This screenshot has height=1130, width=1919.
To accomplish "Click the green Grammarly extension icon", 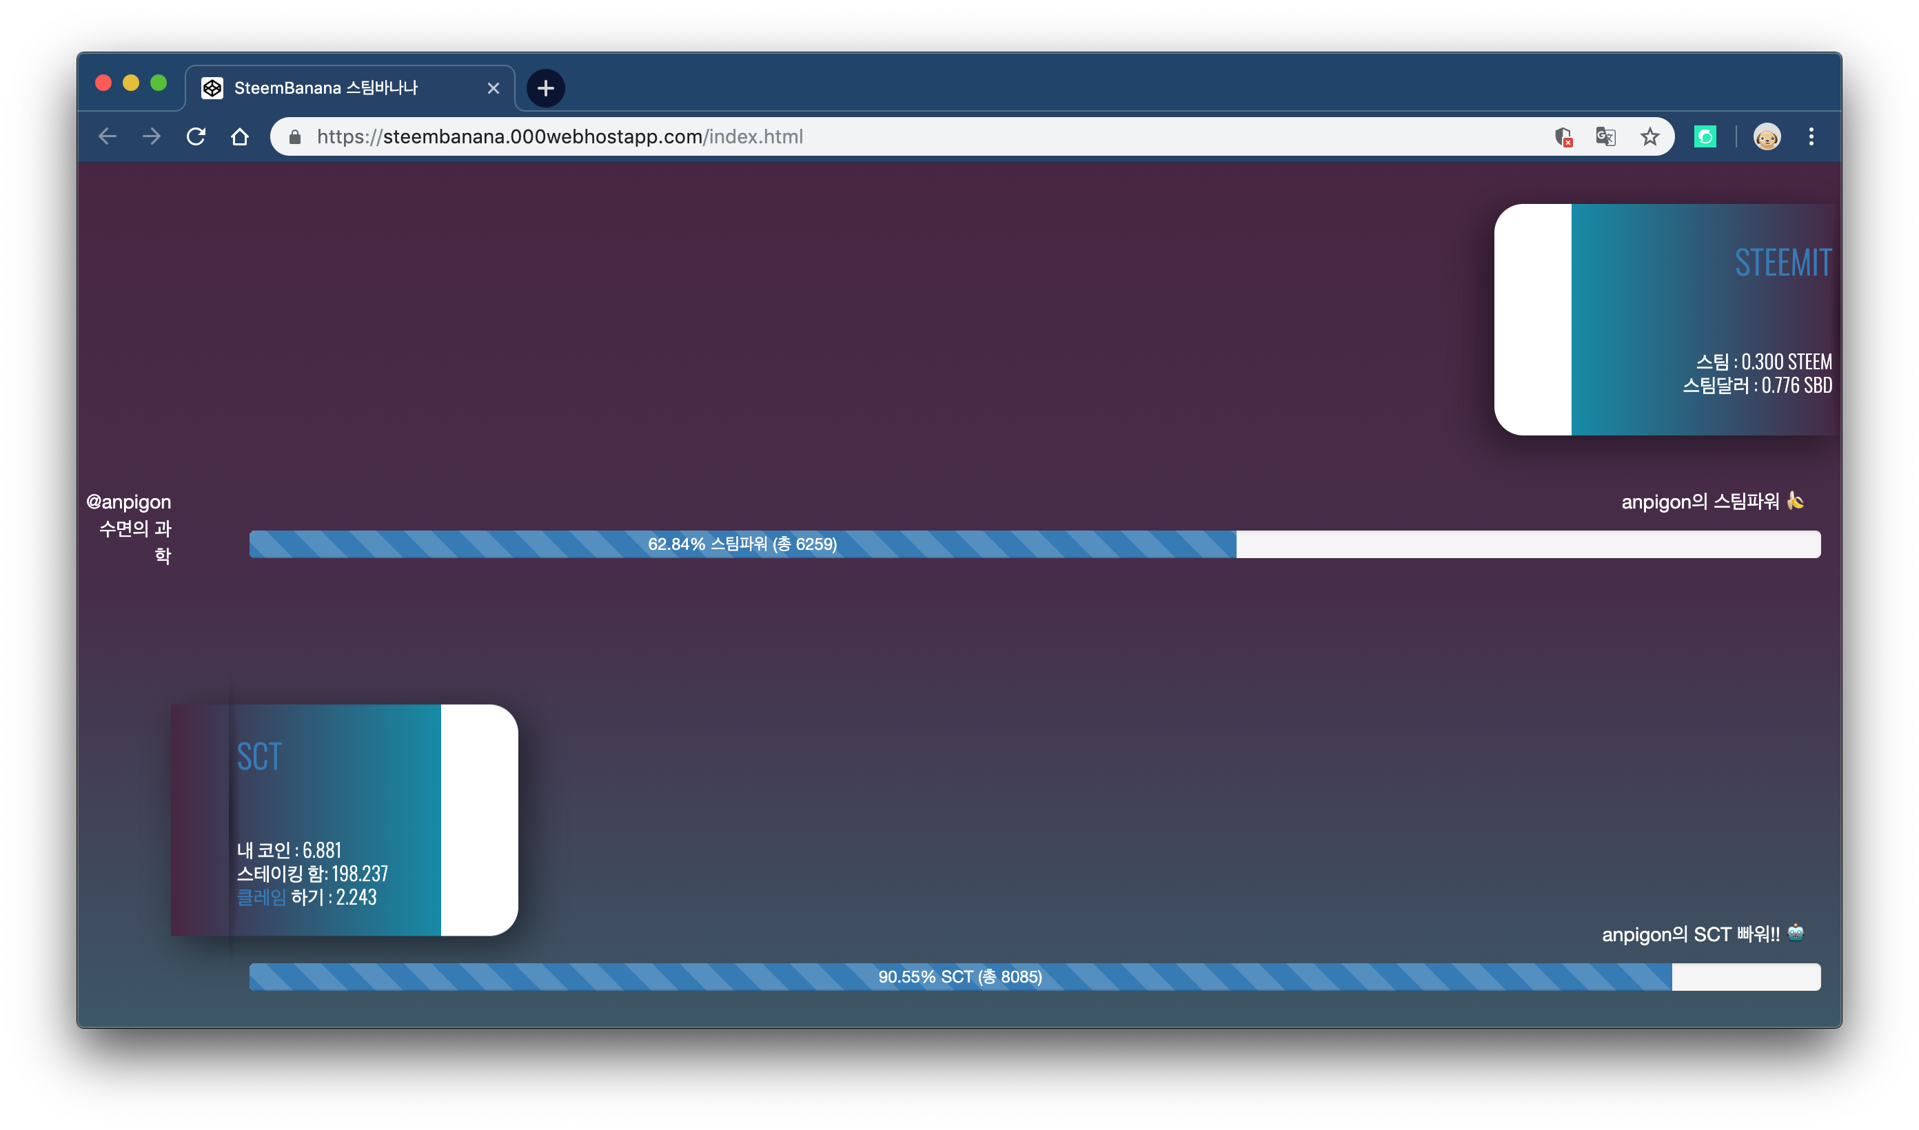I will (1704, 136).
